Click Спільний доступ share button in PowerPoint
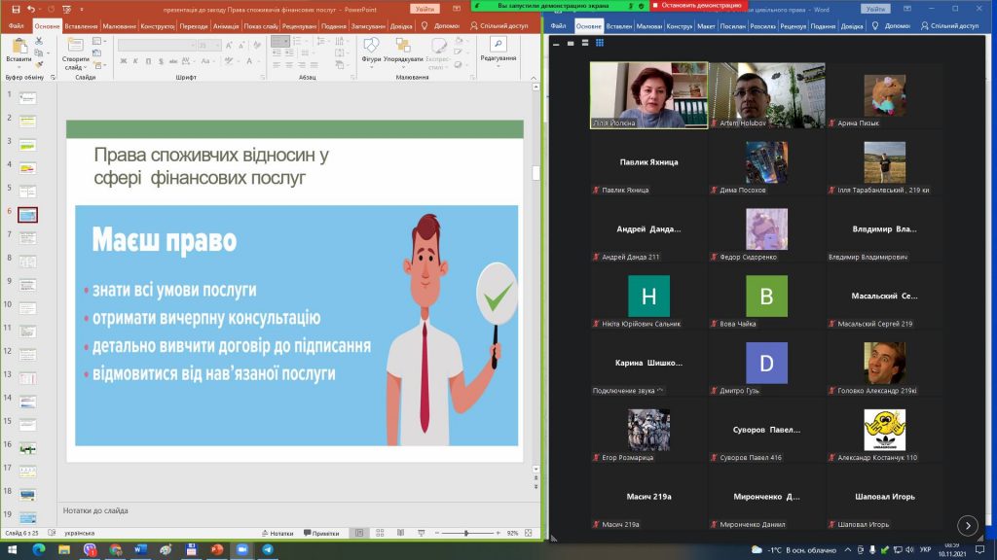This screenshot has width=997, height=560. (499, 26)
